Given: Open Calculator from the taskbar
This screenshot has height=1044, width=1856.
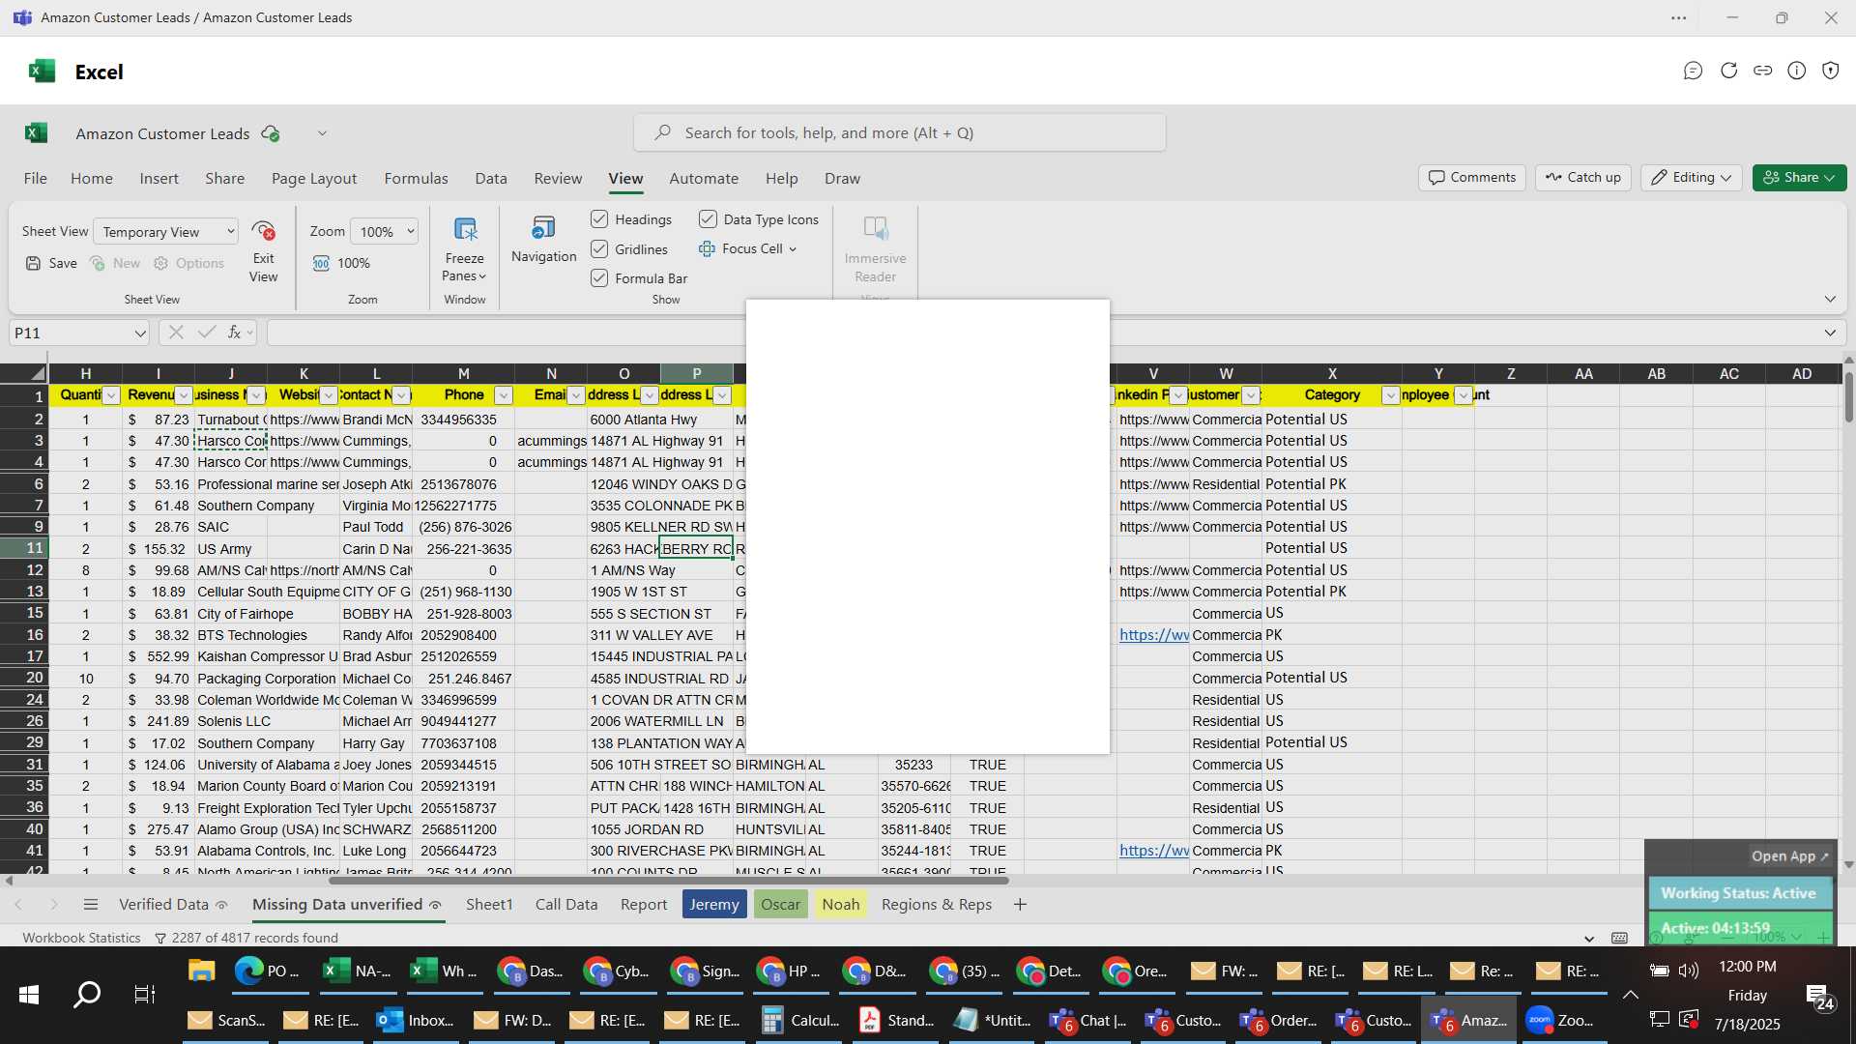Looking at the screenshot, I should [798, 1020].
